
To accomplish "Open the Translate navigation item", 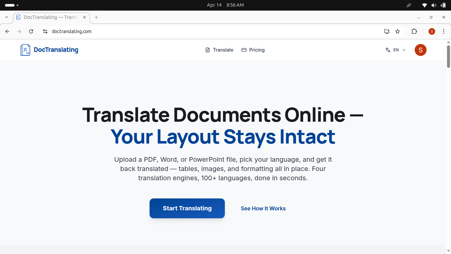I will (223, 50).
